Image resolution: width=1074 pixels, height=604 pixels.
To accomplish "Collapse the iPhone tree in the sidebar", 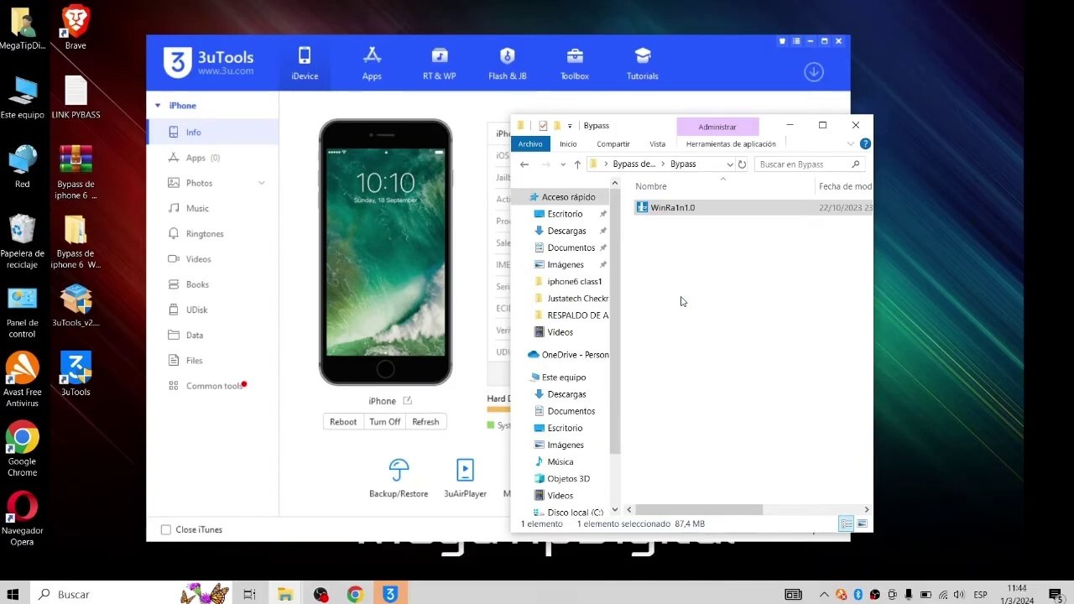I will [158, 106].
